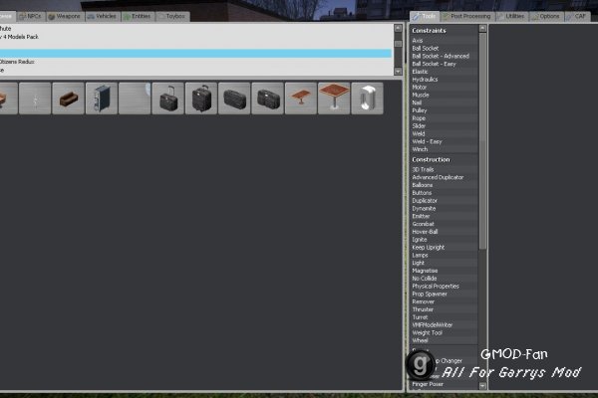Click the model list scroll-down arrow
Image resolution: width=598 pixels, height=398 pixels.
coord(398,72)
